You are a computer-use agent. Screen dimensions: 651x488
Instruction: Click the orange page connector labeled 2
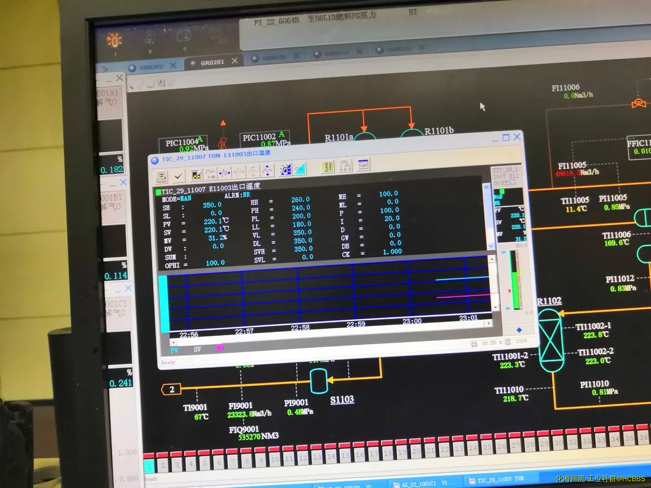[x=171, y=389]
